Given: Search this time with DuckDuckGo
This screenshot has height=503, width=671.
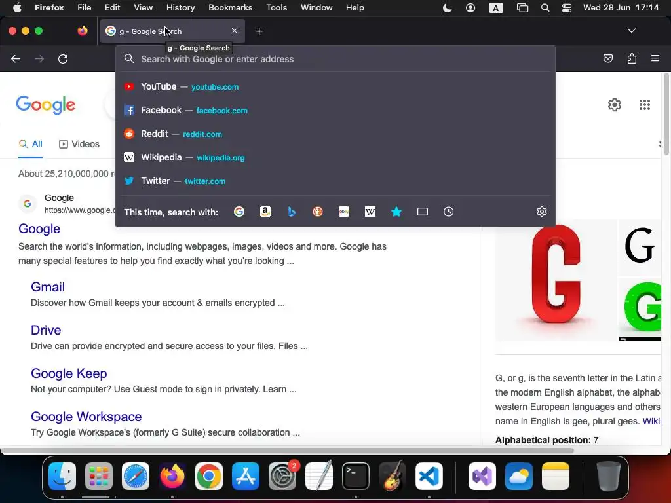Looking at the screenshot, I should (x=318, y=212).
